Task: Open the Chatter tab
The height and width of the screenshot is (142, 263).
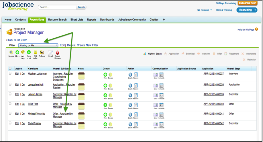Action: (x=154, y=19)
